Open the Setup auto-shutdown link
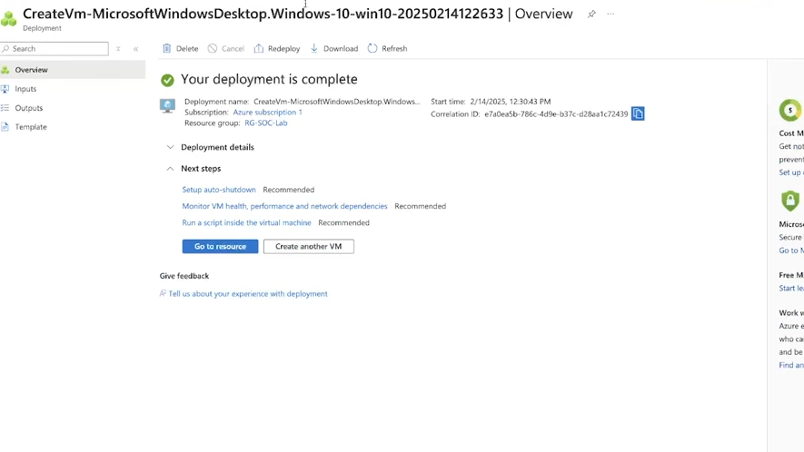 click(219, 190)
